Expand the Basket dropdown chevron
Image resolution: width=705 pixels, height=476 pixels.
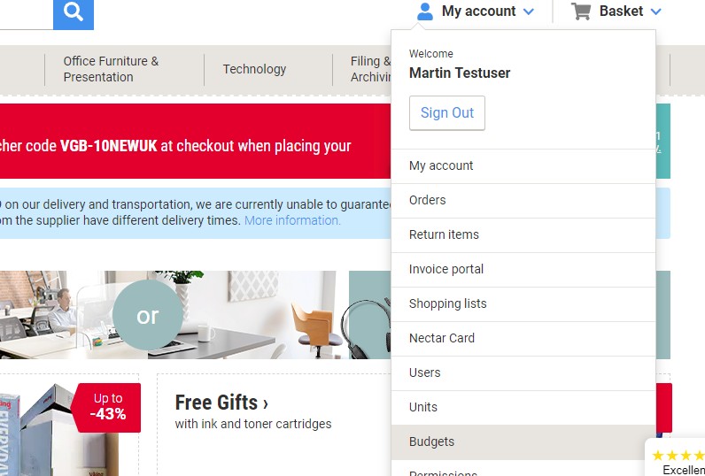pos(655,12)
